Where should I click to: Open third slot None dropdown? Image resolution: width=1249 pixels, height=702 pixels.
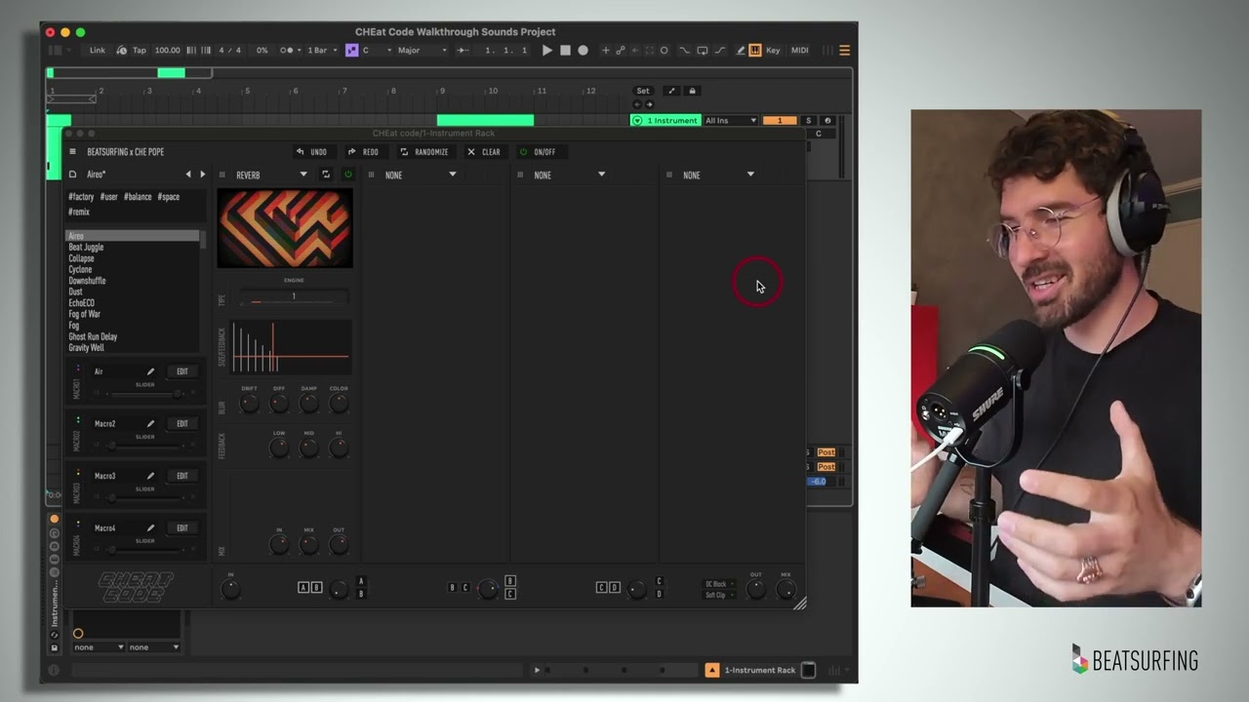(x=570, y=175)
